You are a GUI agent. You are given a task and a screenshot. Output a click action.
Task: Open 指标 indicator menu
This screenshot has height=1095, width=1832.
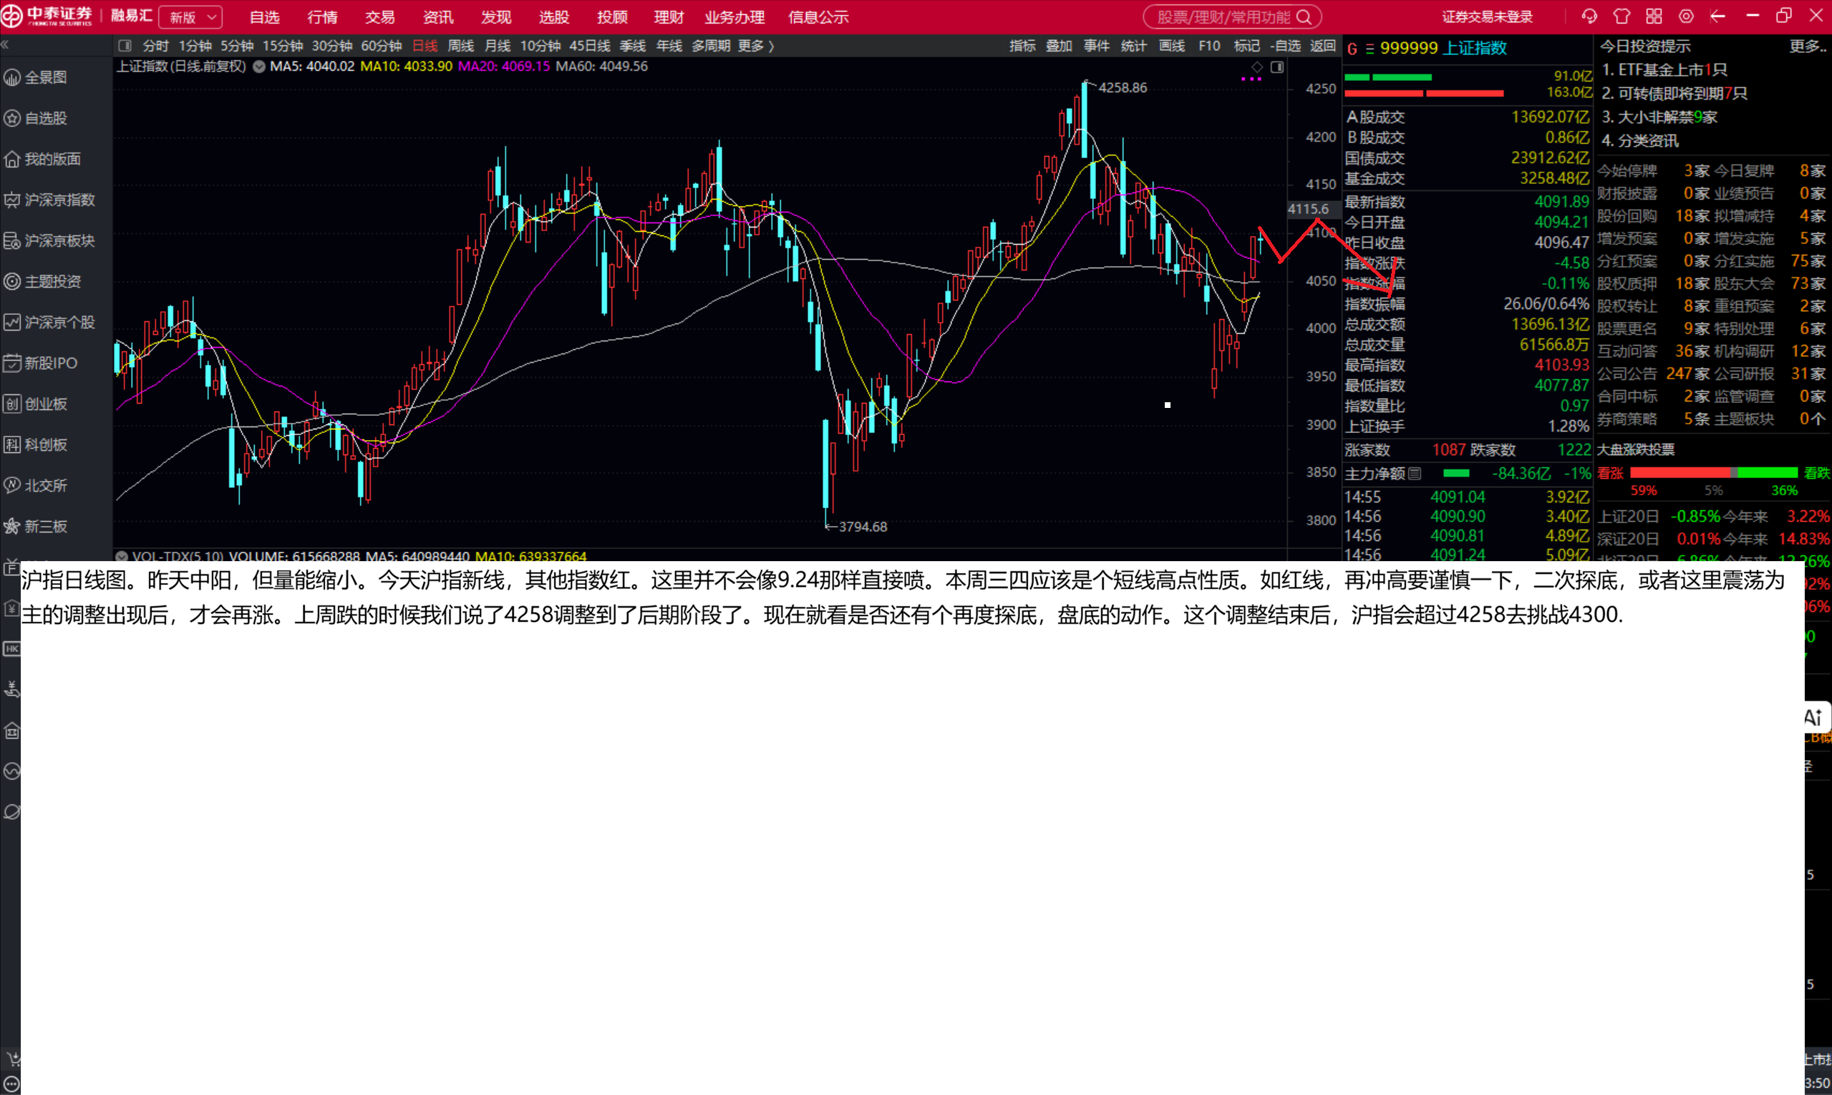coord(1022,46)
